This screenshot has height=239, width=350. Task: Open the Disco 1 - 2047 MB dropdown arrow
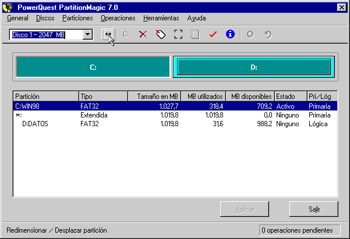pyautogui.click(x=88, y=34)
